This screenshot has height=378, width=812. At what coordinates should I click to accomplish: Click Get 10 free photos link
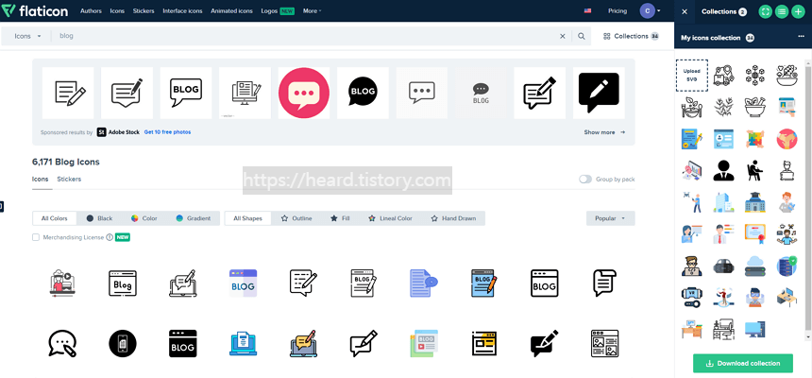tap(167, 132)
